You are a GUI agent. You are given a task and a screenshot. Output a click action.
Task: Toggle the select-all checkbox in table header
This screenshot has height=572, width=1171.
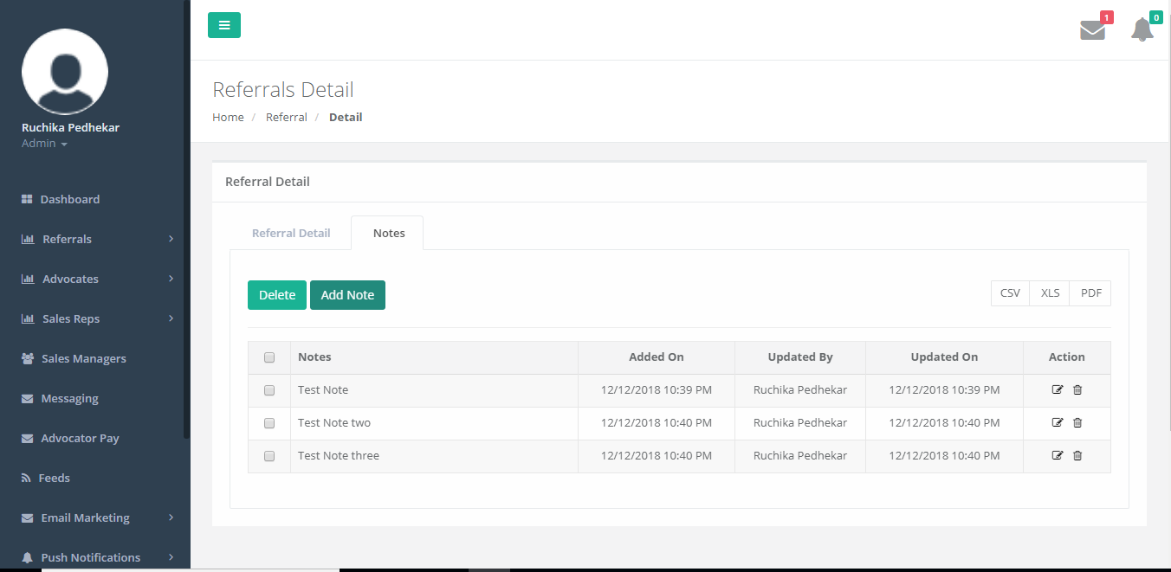click(x=269, y=357)
